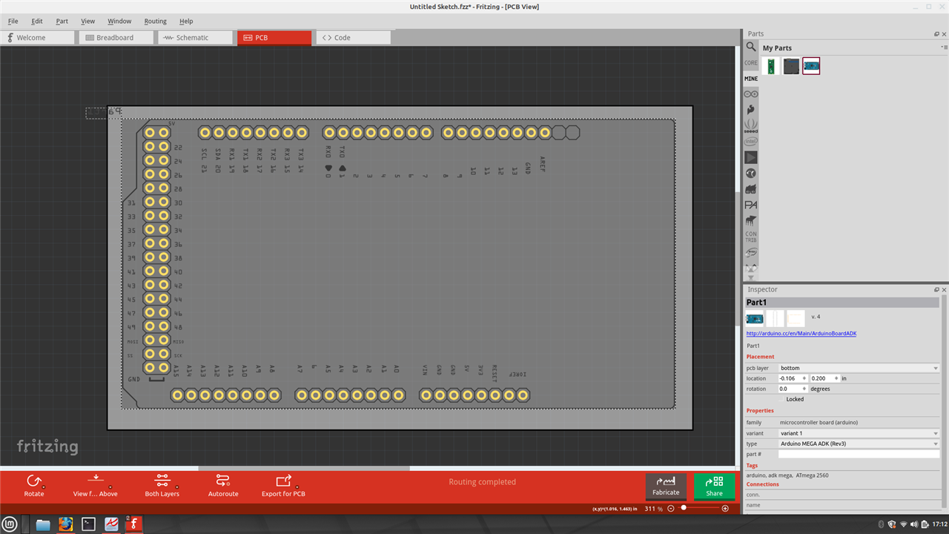Expand the variant dropdown
Screen dimensions: 949x534
859,433
